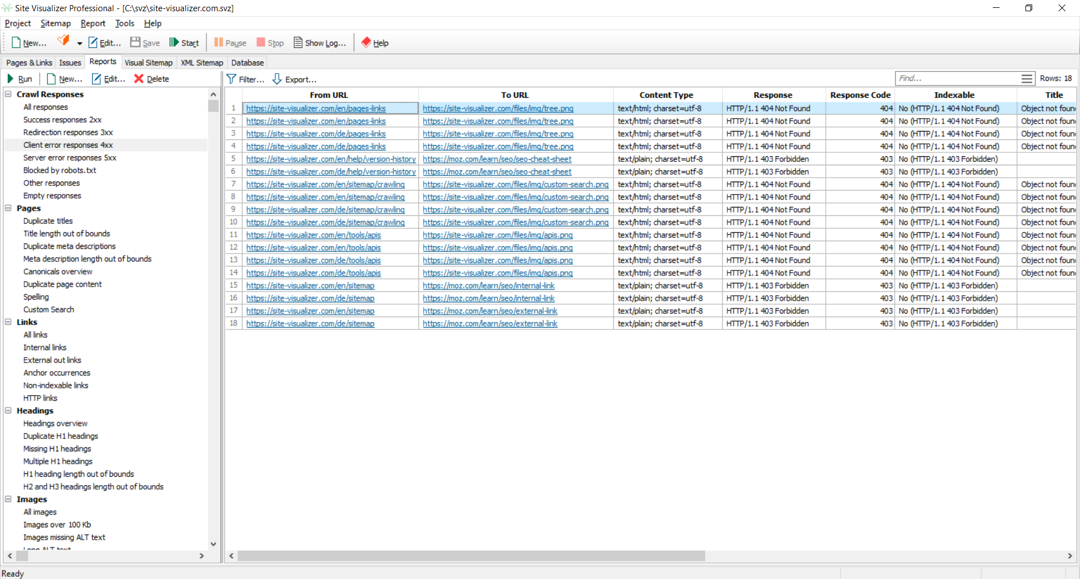Delete the selected report
Viewport: 1080px width, 579px height.
151,79
